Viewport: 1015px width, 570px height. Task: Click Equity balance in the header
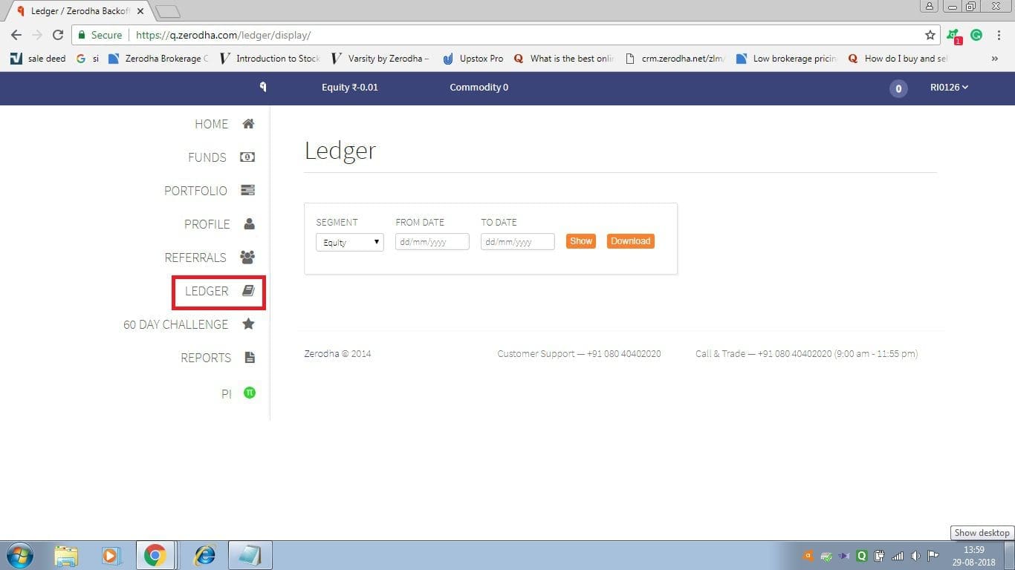[x=350, y=88]
